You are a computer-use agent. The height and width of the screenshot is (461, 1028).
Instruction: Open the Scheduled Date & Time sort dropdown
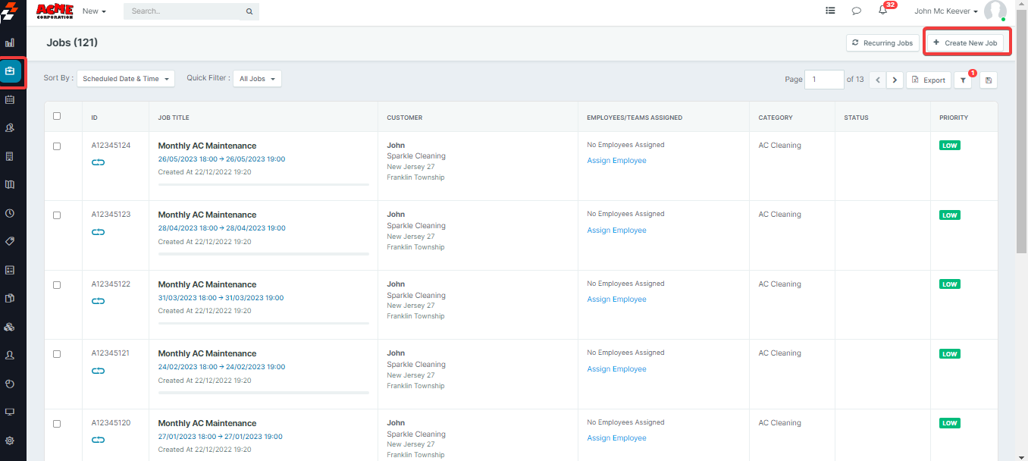pos(125,79)
